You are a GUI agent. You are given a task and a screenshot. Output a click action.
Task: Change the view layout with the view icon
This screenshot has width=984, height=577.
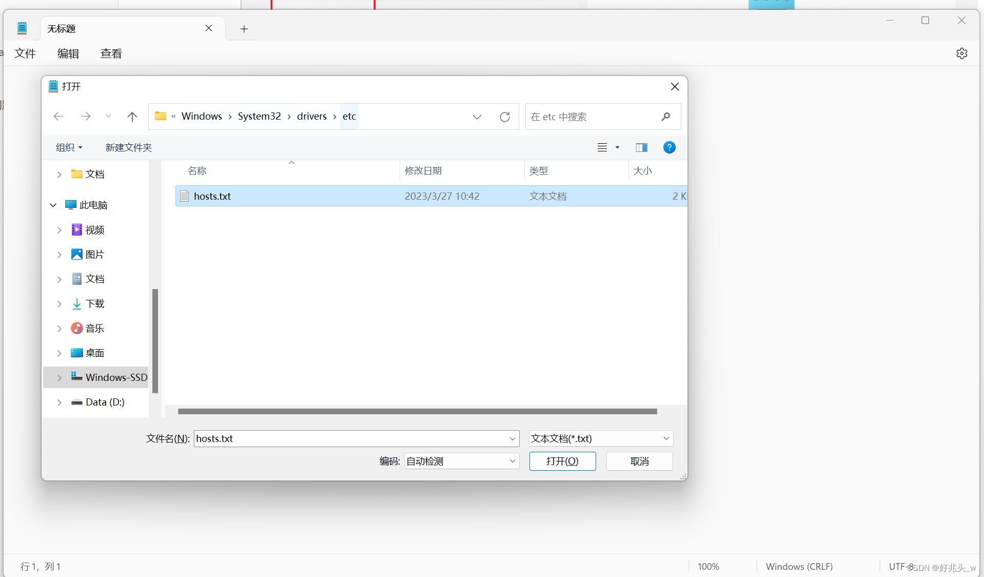(602, 147)
